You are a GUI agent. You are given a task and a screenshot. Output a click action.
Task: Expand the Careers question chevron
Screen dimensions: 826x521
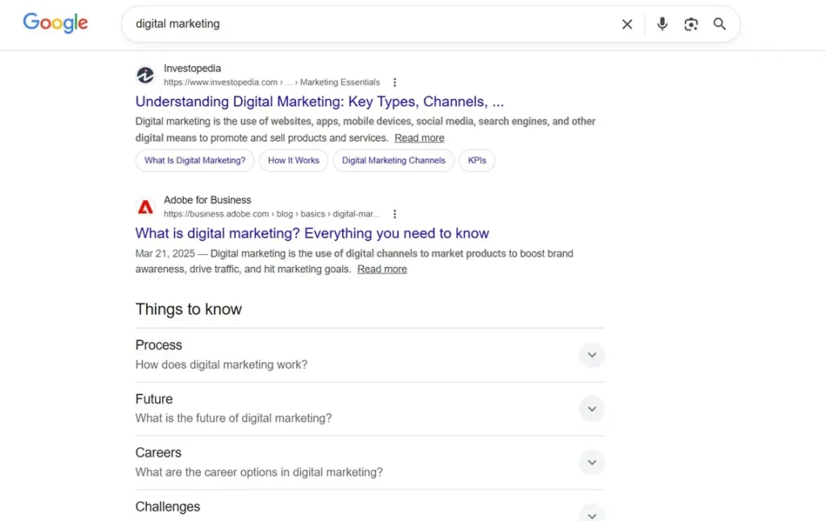click(591, 462)
